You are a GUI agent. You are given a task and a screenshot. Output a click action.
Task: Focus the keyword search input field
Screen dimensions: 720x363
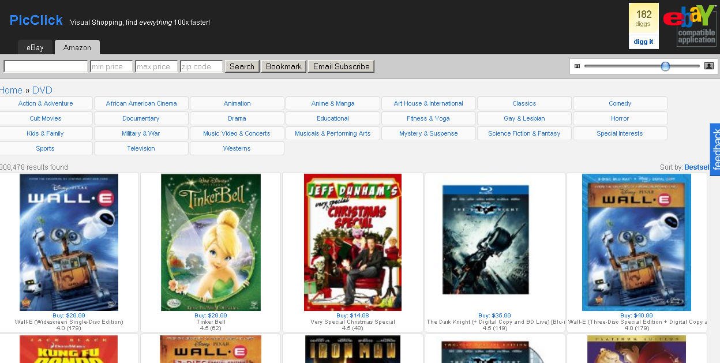tap(46, 66)
